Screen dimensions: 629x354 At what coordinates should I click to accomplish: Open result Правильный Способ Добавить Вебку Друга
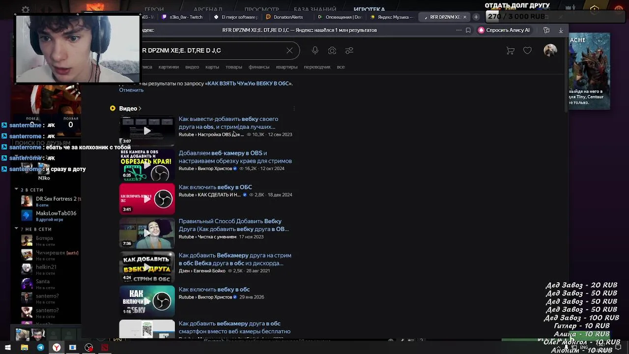[x=233, y=225]
